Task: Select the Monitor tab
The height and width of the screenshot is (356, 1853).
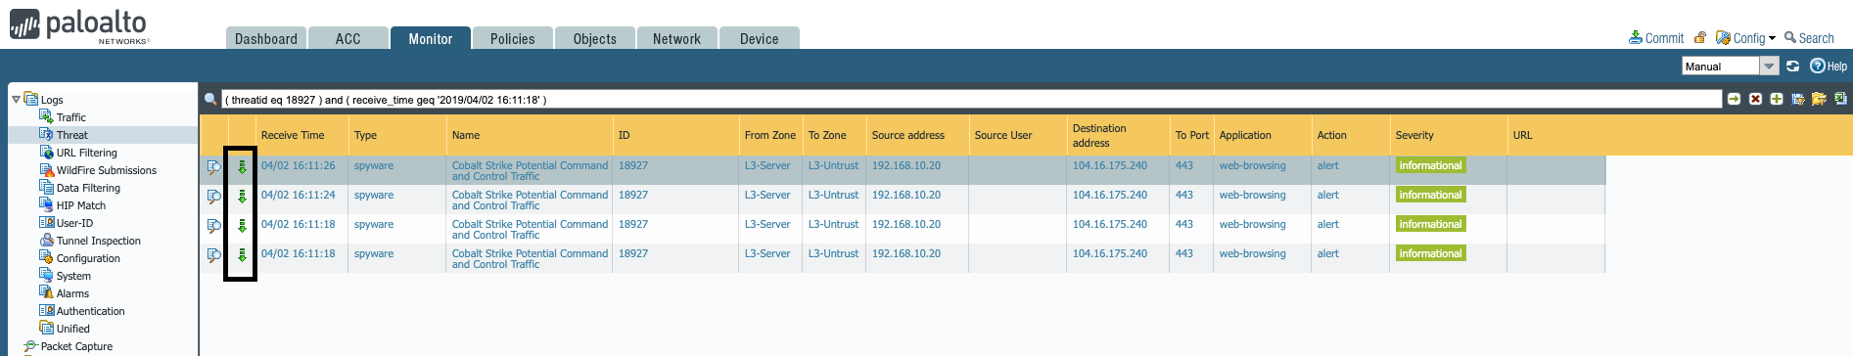Action: [430, 38]
